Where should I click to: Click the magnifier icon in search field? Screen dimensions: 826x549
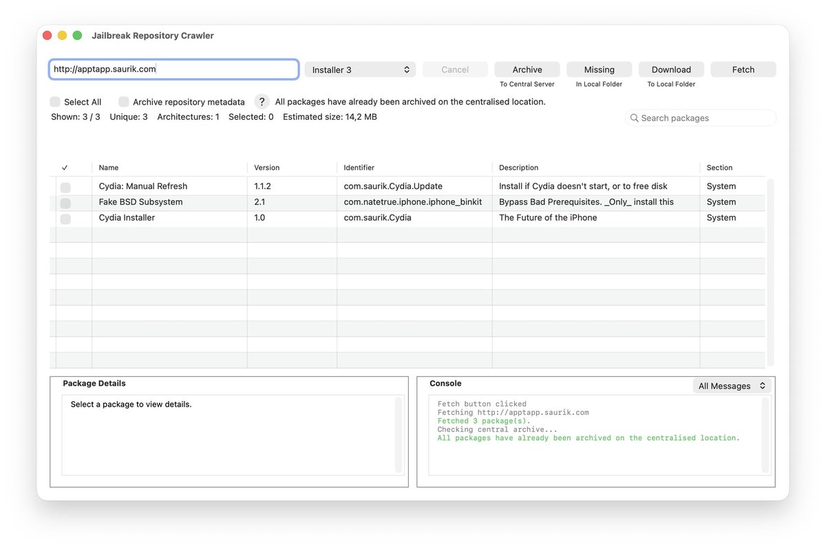tap(634, 118)
